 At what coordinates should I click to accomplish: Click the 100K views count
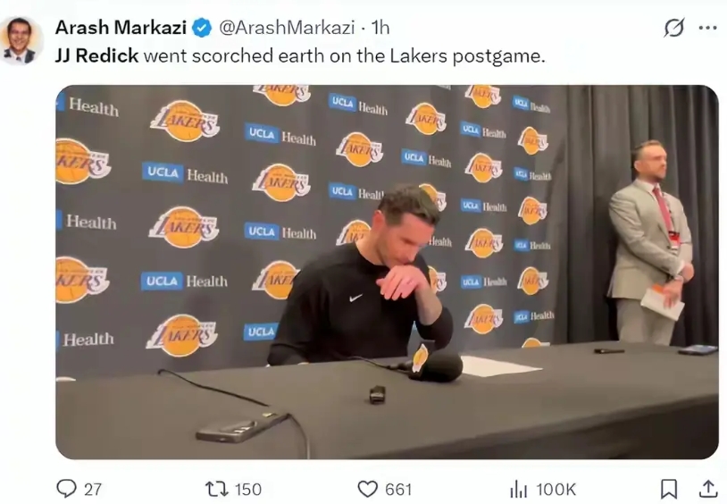coord(556,489)
